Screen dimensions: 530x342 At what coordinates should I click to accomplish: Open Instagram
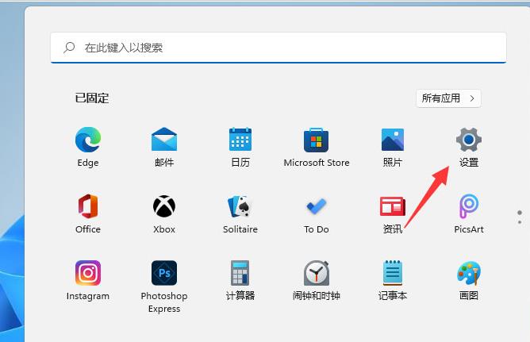tap(88, 280)
